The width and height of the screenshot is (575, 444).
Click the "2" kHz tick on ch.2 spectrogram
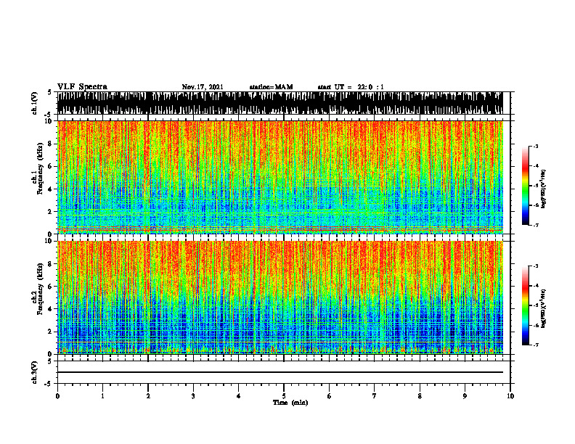pos(51,332)
